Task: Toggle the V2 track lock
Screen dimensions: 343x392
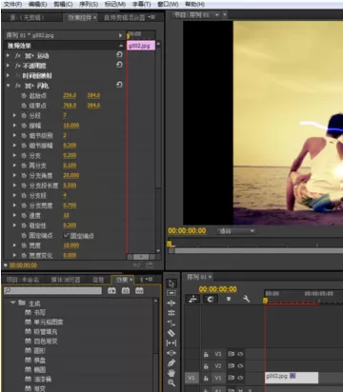Action: (206, 366)
